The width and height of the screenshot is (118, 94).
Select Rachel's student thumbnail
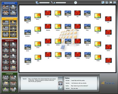(68, 55)
